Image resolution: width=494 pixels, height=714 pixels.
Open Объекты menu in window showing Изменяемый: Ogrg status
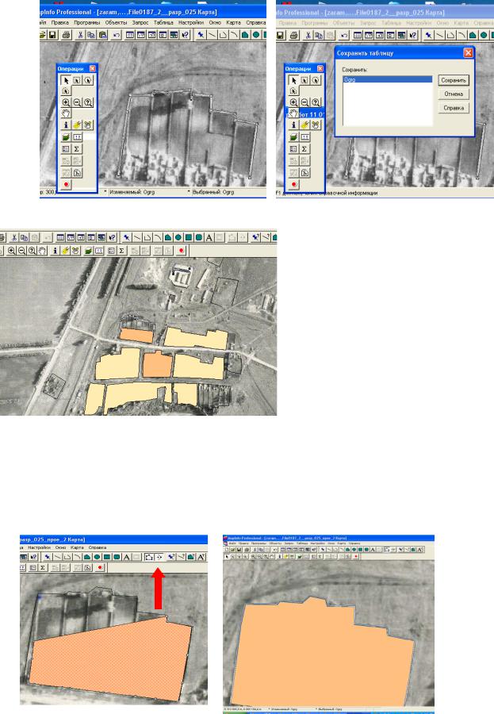(116, 22)
